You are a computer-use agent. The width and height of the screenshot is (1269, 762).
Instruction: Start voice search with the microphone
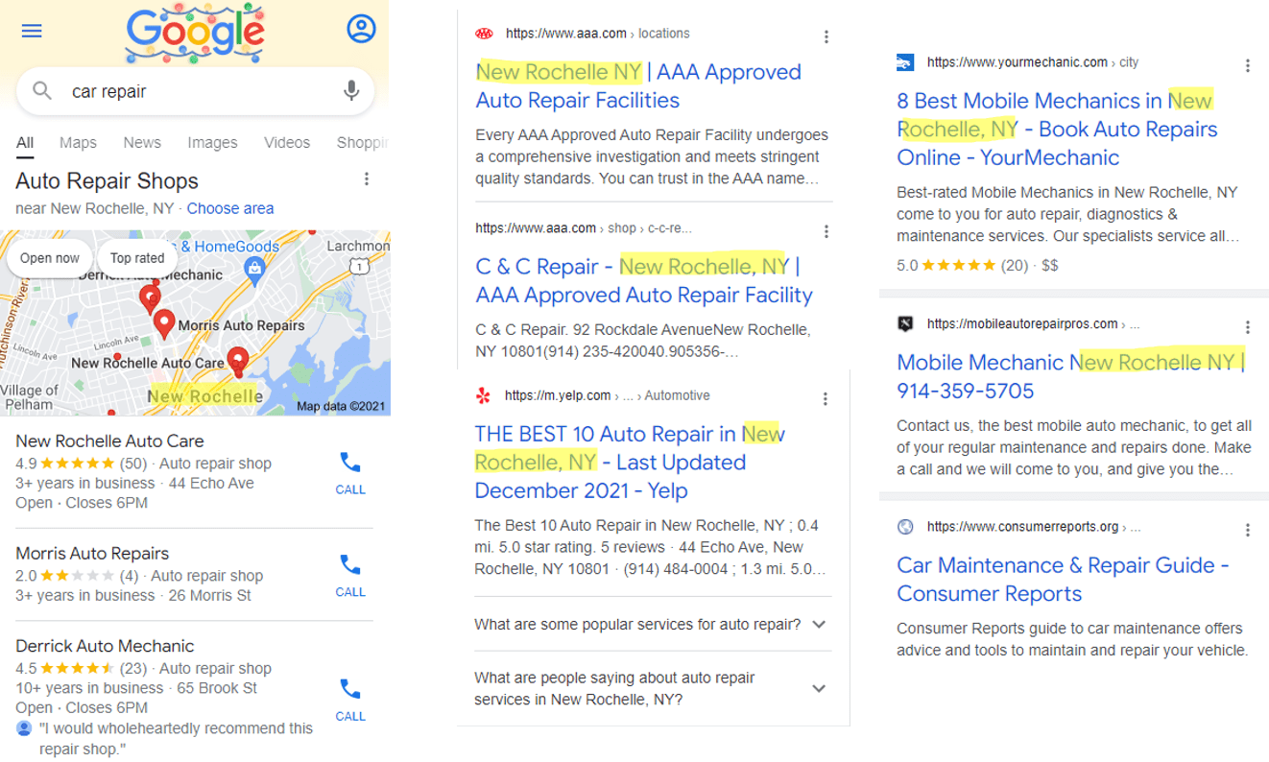point(351,91)
